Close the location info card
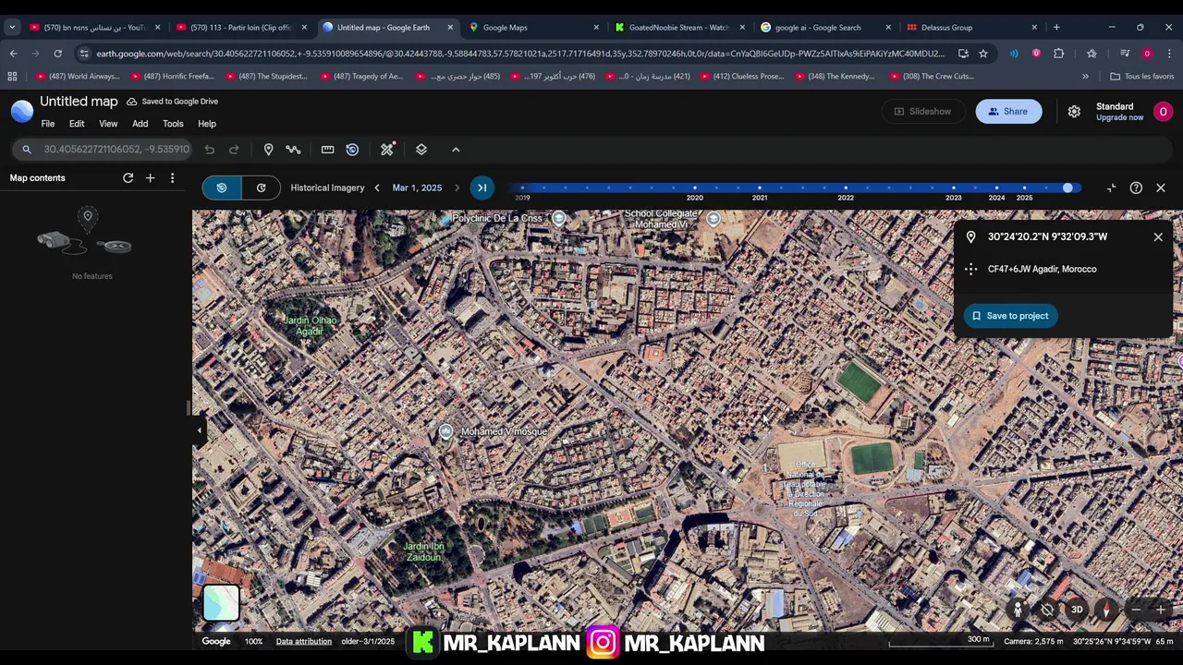1183x665 pixels. click(x=1158, y=237)
